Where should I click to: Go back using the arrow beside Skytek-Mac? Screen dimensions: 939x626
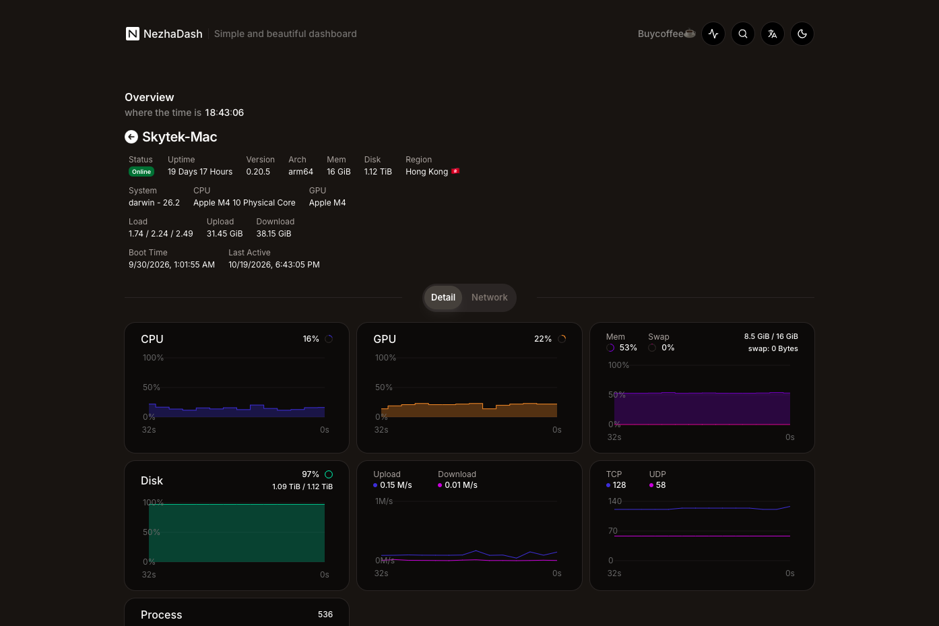click(131, 137)
